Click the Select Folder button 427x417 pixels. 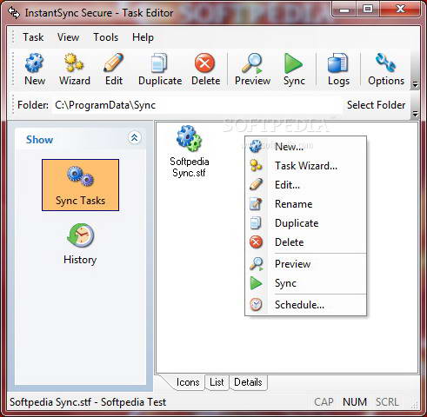pos(376,105)
